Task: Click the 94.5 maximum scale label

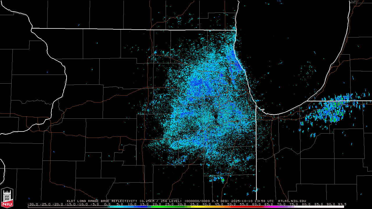Action: tap(341, 204)
